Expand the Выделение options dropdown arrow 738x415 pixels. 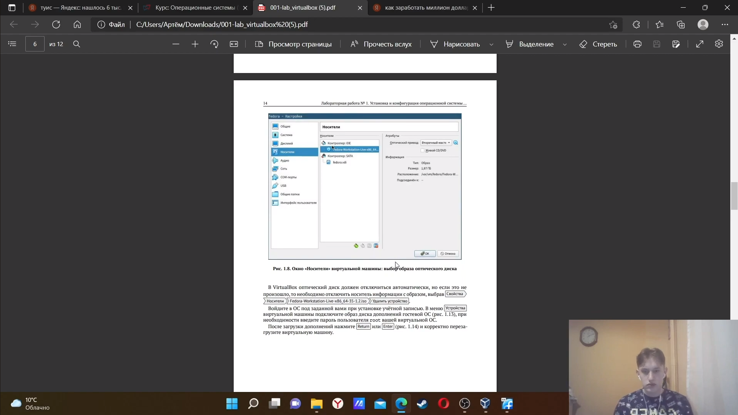(565, 45)
